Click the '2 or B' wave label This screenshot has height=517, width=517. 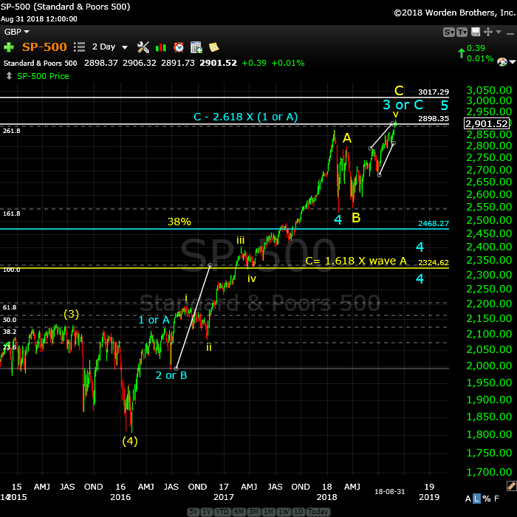click(x=171, y=375)
